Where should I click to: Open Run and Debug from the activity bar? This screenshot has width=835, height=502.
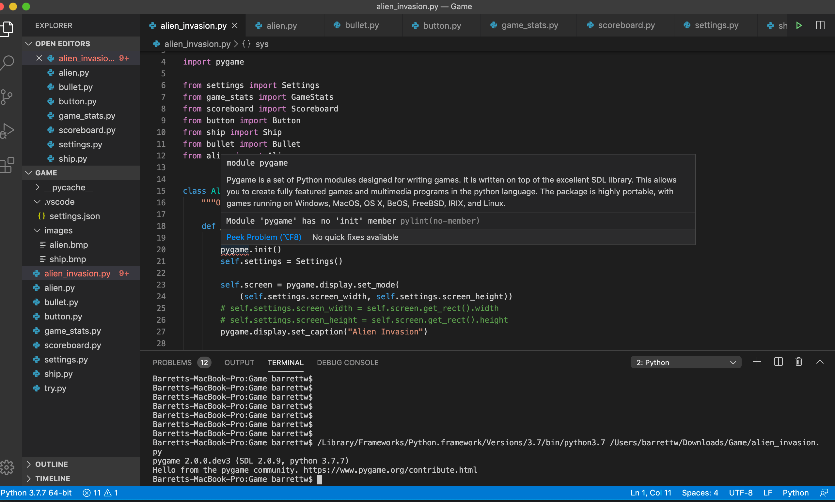8,131
